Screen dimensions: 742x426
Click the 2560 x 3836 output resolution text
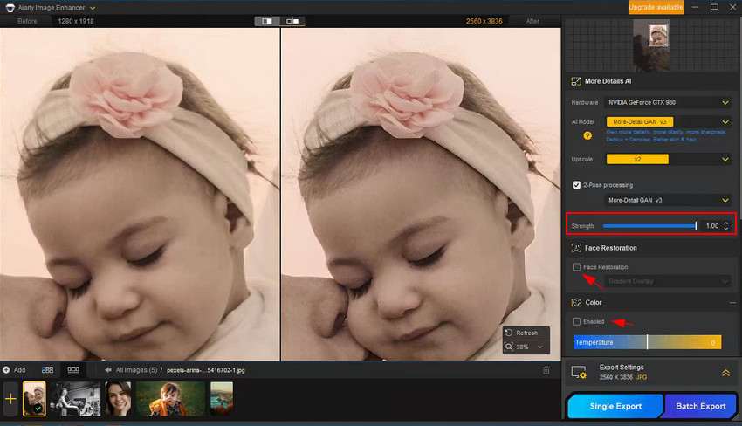point(484,21)
